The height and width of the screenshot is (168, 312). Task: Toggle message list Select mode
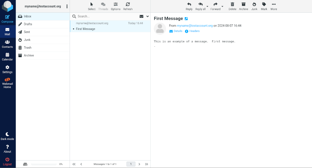[x=92, y=6]
